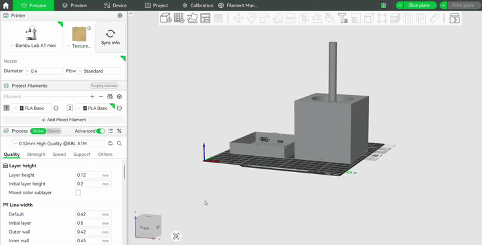Screen dimensions: 482x245
Task: Open filament settings gear icon
Action: pos(120,96)
